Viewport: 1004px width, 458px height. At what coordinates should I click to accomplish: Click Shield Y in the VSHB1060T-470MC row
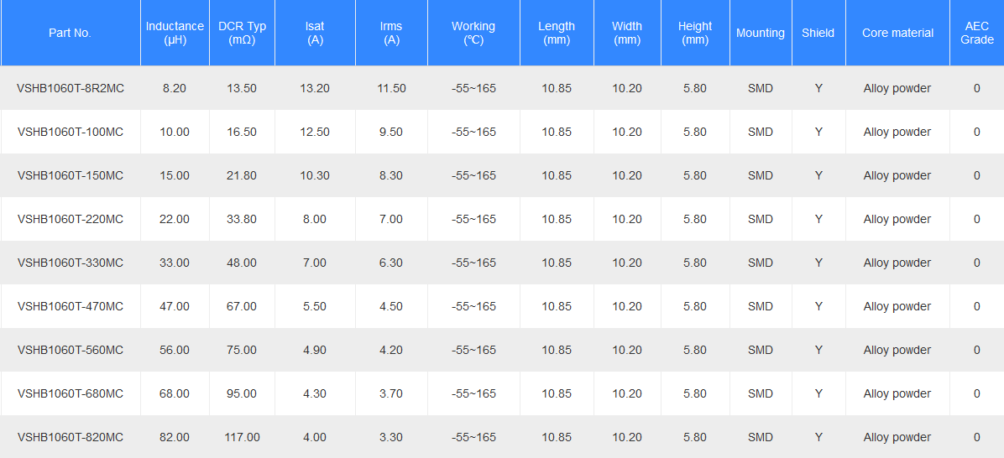coord(819,306)
